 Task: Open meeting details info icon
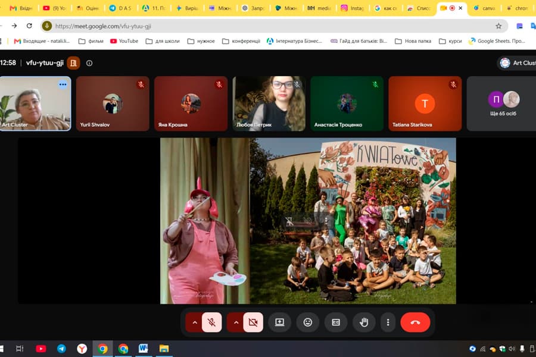click(x=89, y=63)
